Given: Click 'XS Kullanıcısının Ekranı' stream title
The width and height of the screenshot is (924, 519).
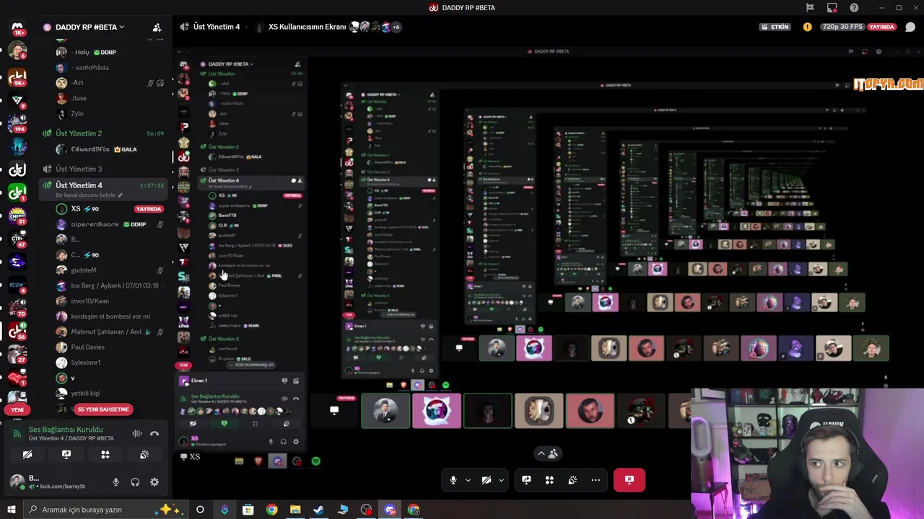Looking at the screenshot, I should [307, 27].
